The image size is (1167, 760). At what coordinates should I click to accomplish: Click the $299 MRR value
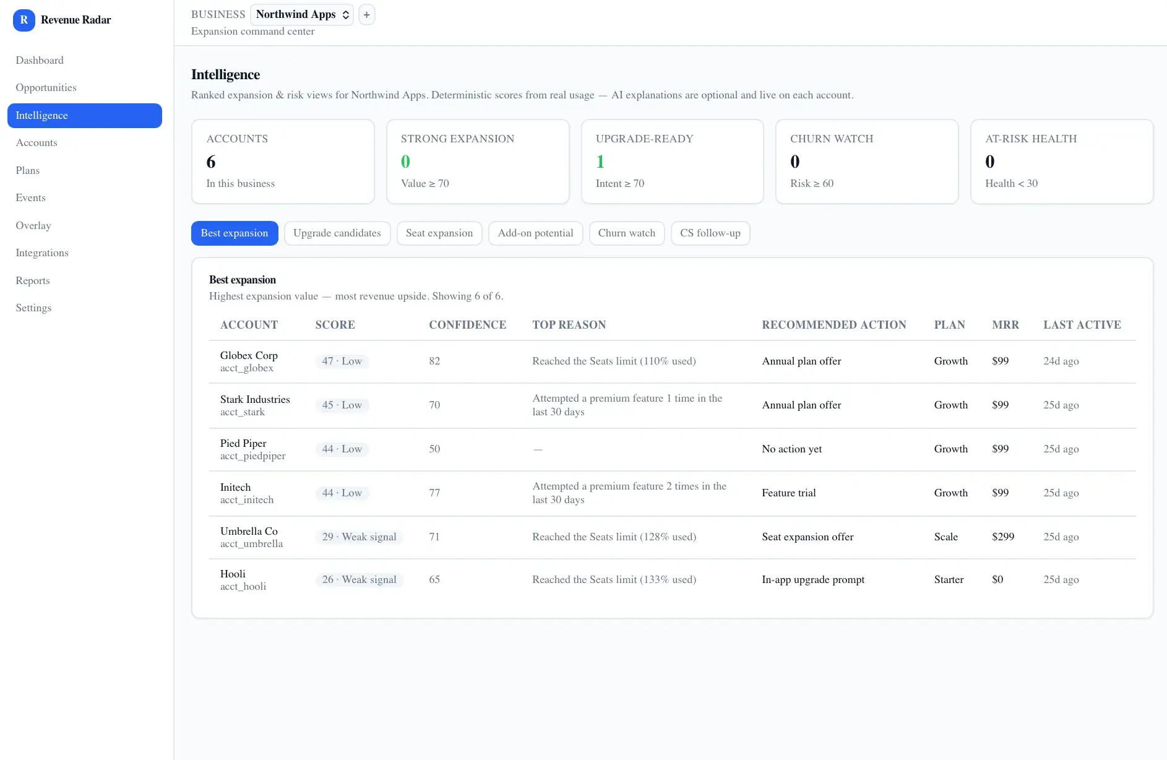tap(1003, 537)
